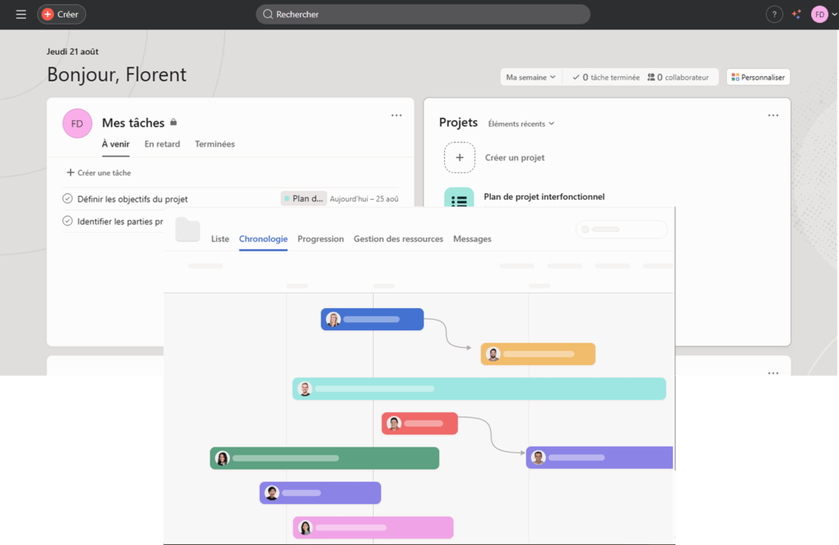839x545 pixels.
Task: Open Plan de projet interfonctionnel list icon
Action: click(459, 198)
